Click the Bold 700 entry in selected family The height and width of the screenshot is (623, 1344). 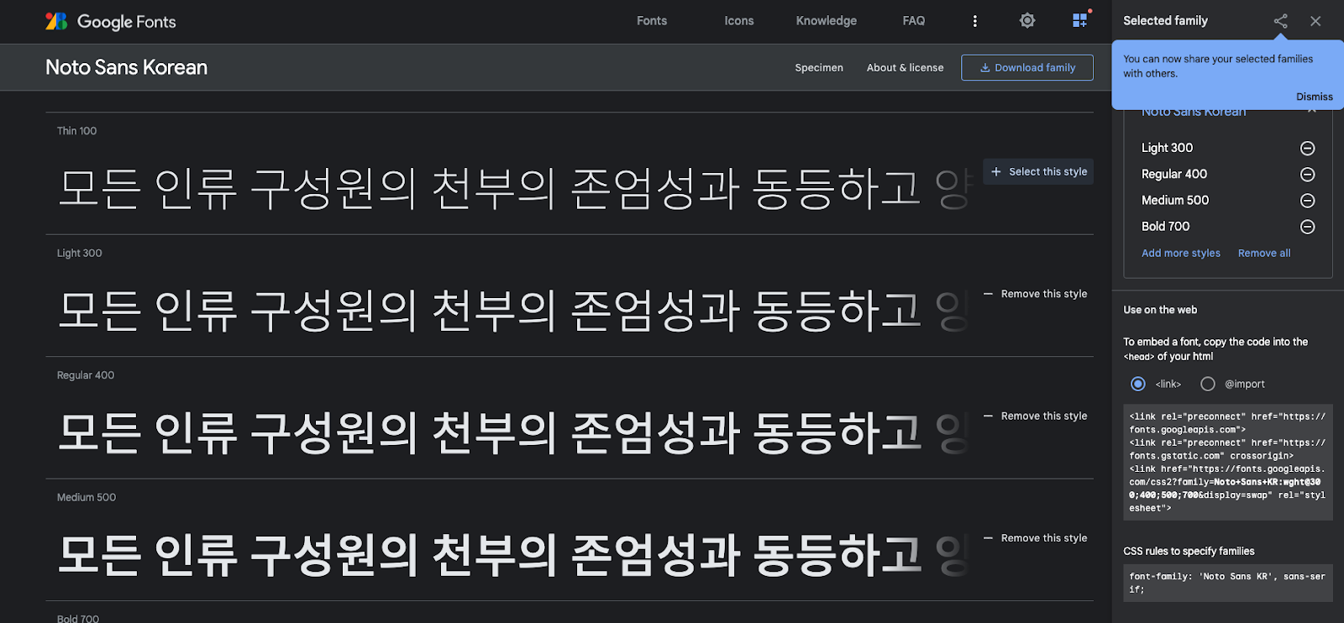(x=1165, y=227)
